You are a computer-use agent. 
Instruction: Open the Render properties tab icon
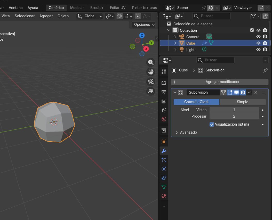pos(164,83)
